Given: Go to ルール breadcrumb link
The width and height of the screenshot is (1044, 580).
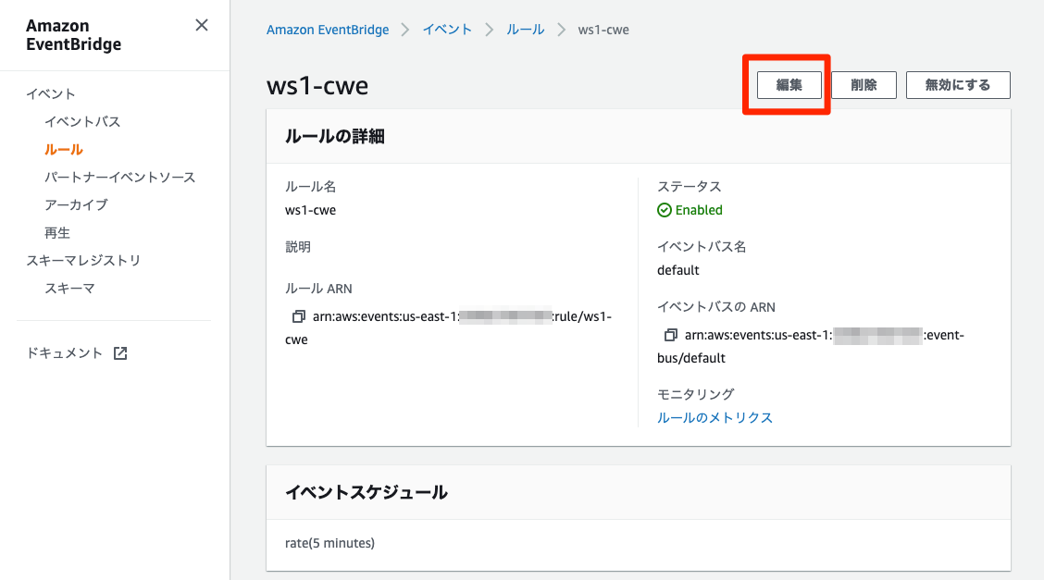Looking at the screenshot, I should click(x=526, y=30).
